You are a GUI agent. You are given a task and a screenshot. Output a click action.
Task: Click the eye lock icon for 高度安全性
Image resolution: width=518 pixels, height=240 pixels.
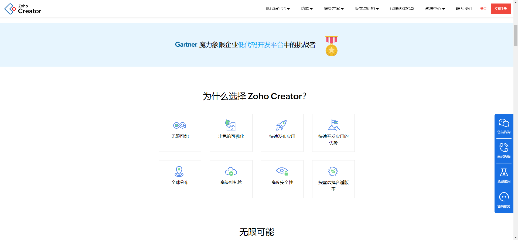[282, 171]
